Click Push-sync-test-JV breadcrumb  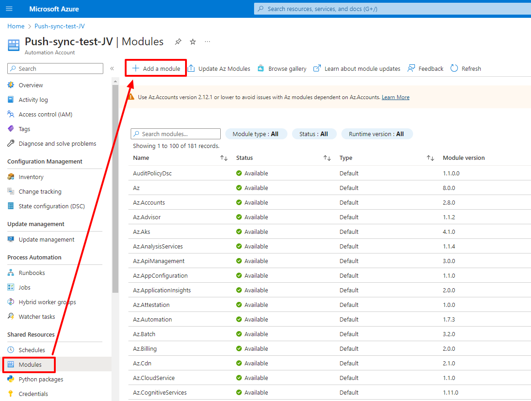pos(59,26)
